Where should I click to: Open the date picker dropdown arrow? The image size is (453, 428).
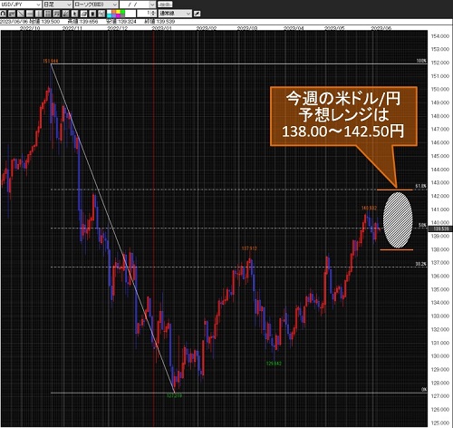[x=152, y=5]
